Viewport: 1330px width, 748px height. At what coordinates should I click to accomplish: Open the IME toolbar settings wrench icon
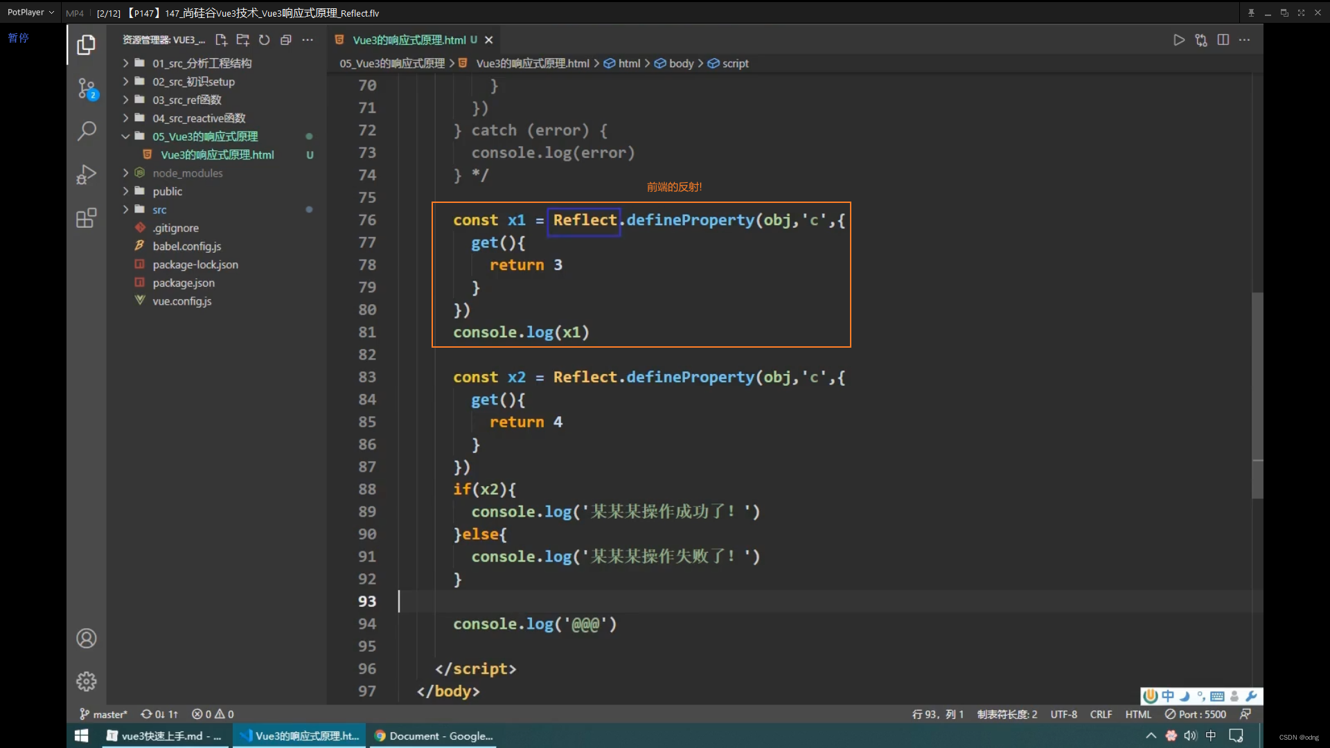point(1251,696)
